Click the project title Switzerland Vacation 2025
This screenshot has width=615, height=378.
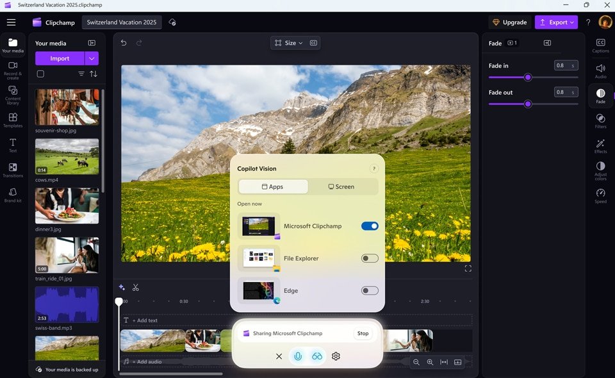122,22
